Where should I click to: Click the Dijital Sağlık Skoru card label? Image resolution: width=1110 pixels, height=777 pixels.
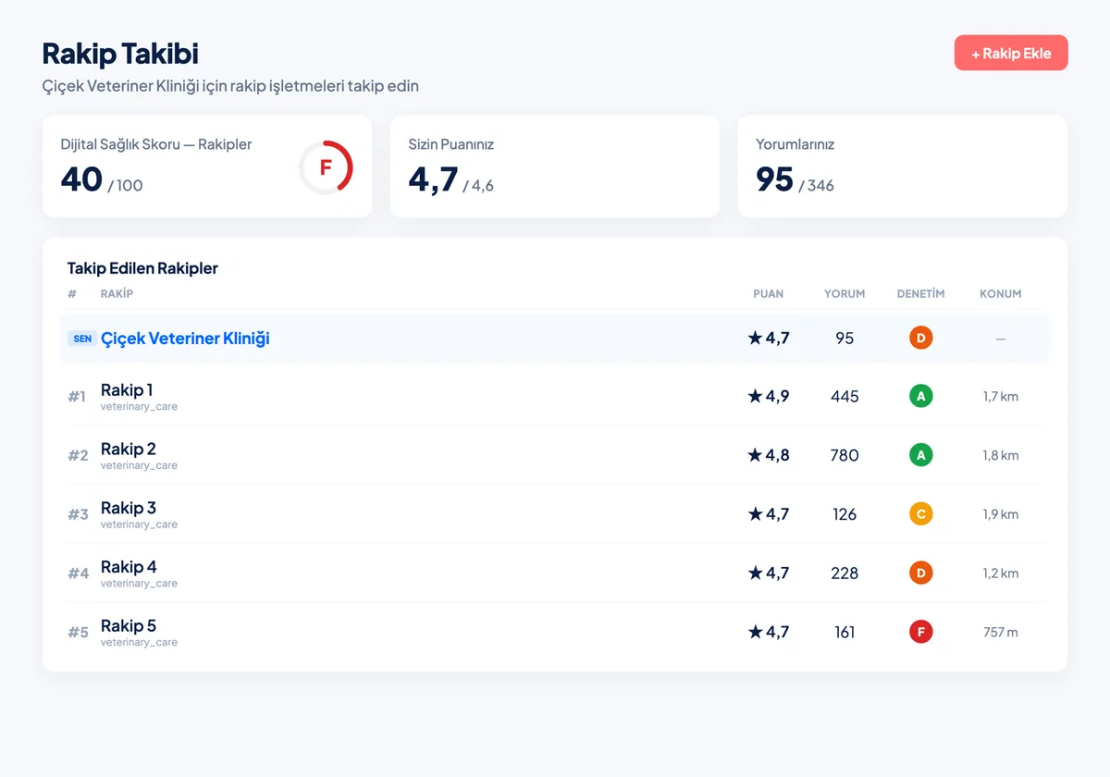(156, 144)
